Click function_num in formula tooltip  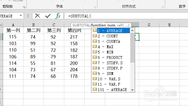click(x=103, y=25)
